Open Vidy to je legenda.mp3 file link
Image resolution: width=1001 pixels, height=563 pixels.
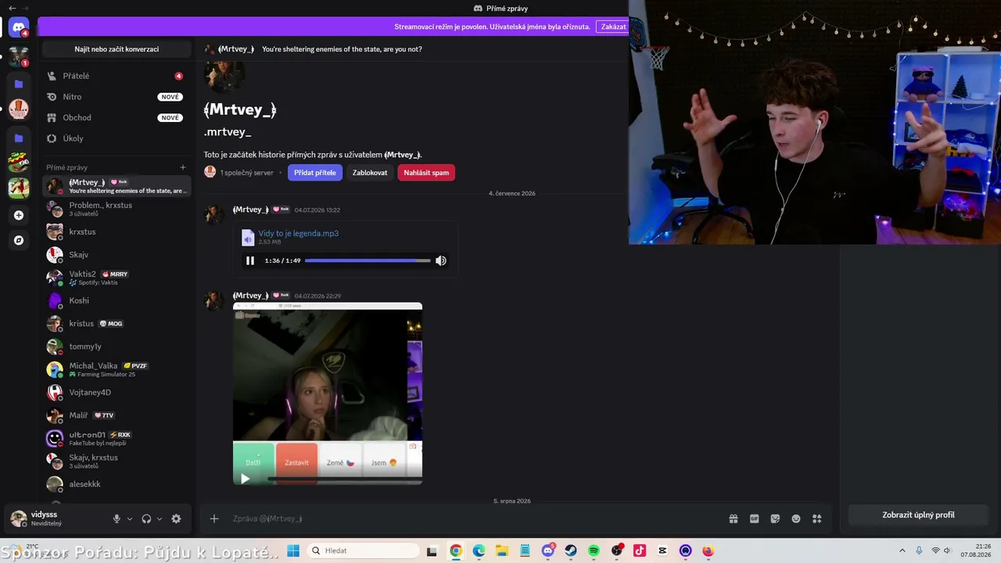(299, 233)
